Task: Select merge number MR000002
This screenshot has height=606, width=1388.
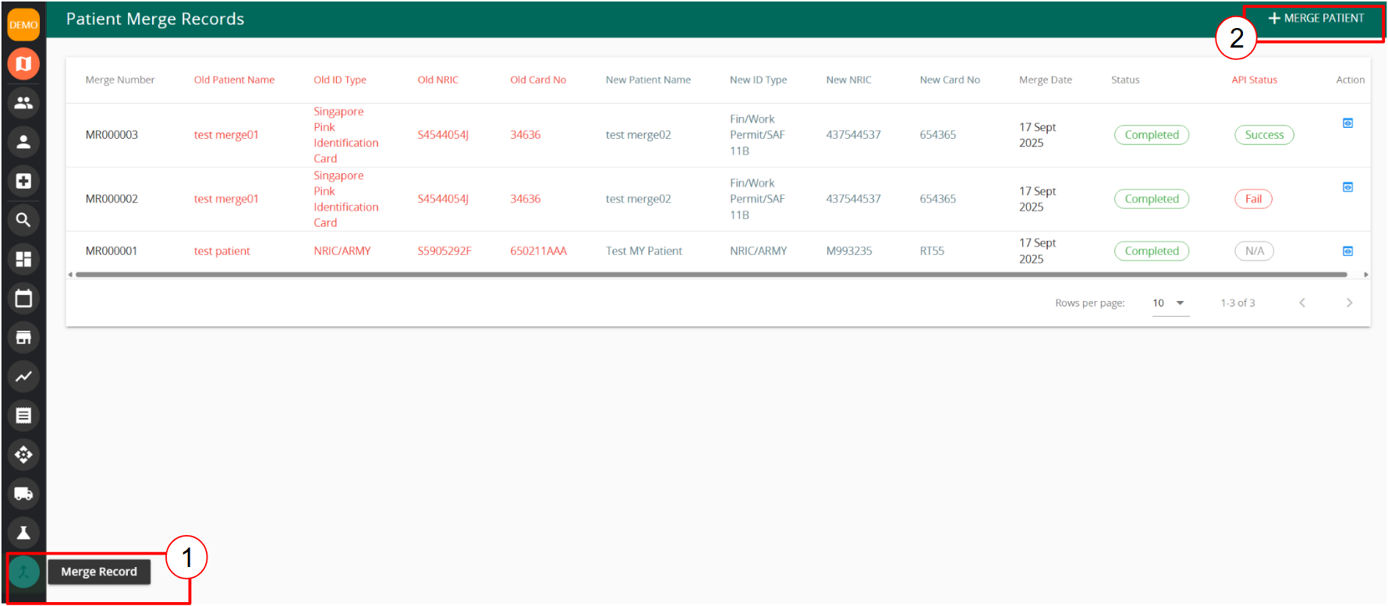Action: [112, 199]
